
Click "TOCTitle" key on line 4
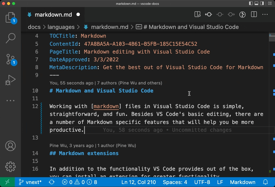point(62,36)
